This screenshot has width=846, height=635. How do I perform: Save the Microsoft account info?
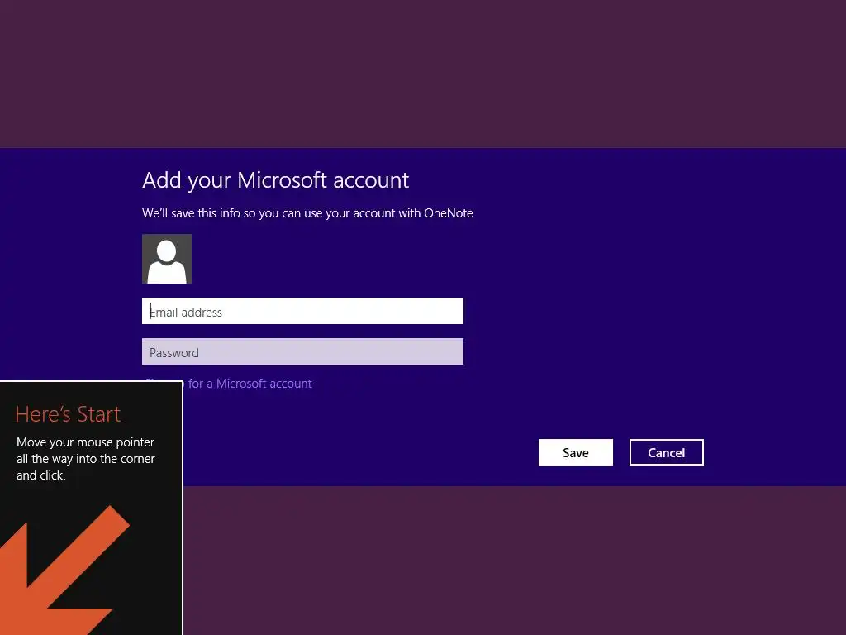575,452
